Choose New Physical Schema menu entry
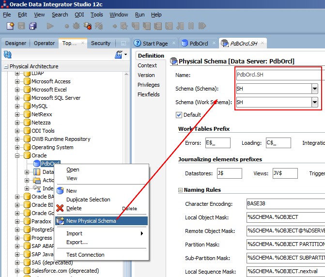The width and height of the screenshot is (325, 277). coord(91,221)
